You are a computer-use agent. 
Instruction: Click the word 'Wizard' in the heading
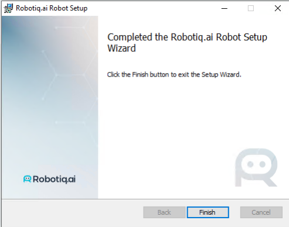[121, 48]
